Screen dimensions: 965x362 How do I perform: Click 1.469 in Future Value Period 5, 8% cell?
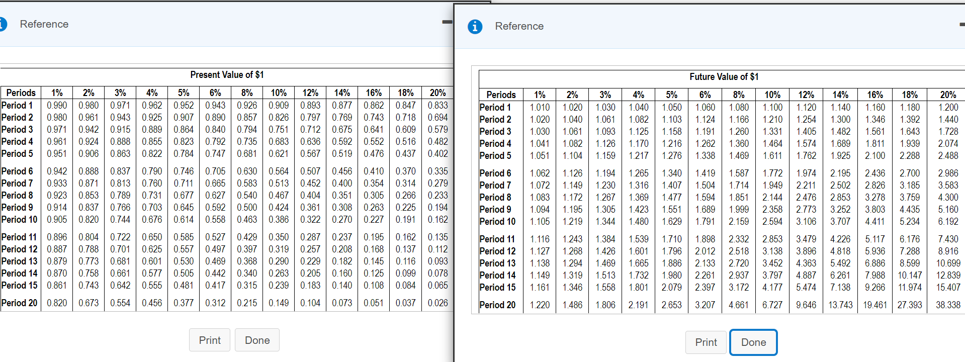coord(739,155)
